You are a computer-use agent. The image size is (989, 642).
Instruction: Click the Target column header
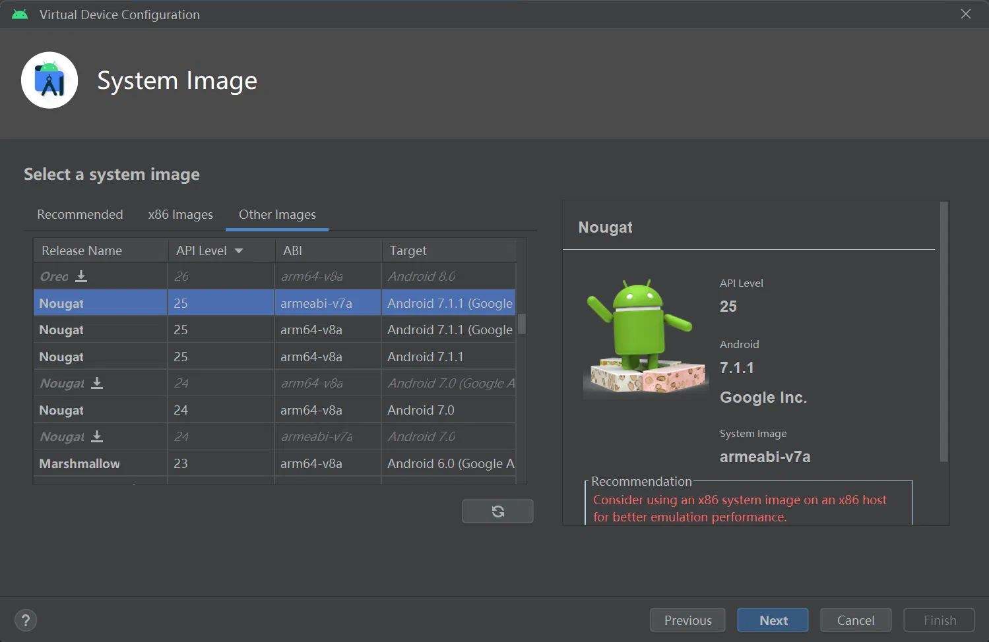(449, 250)
